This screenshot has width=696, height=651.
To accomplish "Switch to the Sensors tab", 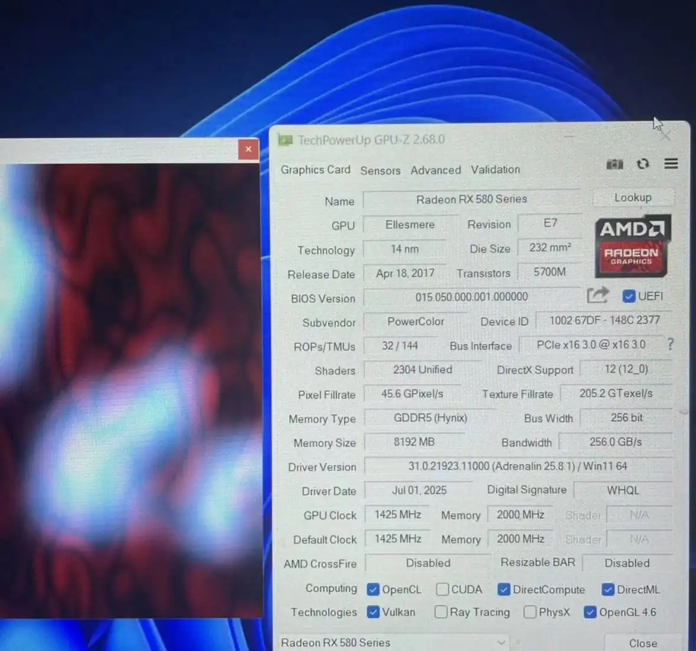I will coord(380,171).
